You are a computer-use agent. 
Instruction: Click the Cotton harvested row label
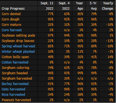click(x=15, y=62)
